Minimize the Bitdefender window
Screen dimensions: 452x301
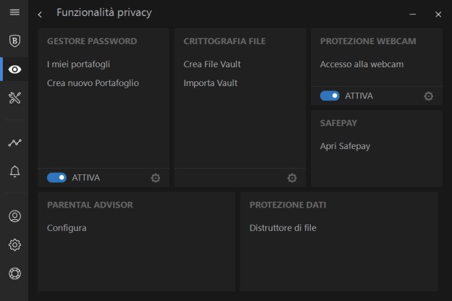[412, 14]
